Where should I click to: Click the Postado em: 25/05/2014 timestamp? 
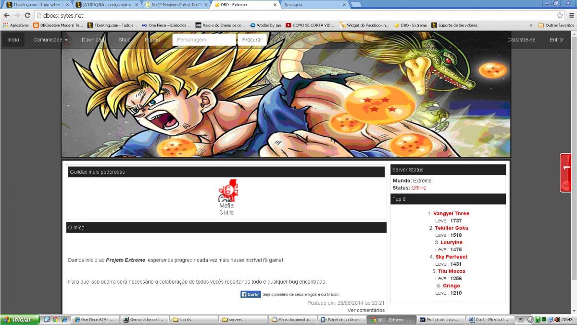(x=346, y=303)
